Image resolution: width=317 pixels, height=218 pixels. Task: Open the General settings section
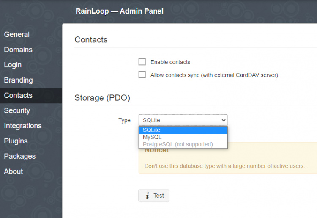[x=17, y=34]
